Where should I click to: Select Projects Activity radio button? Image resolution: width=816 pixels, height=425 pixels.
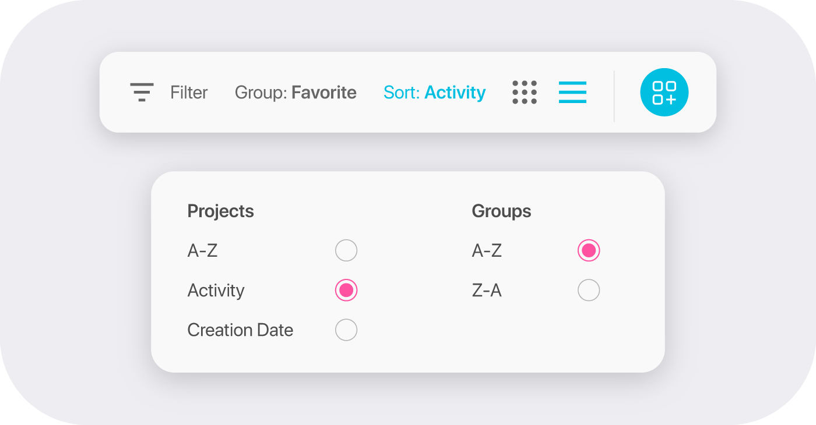coord(346,291)
